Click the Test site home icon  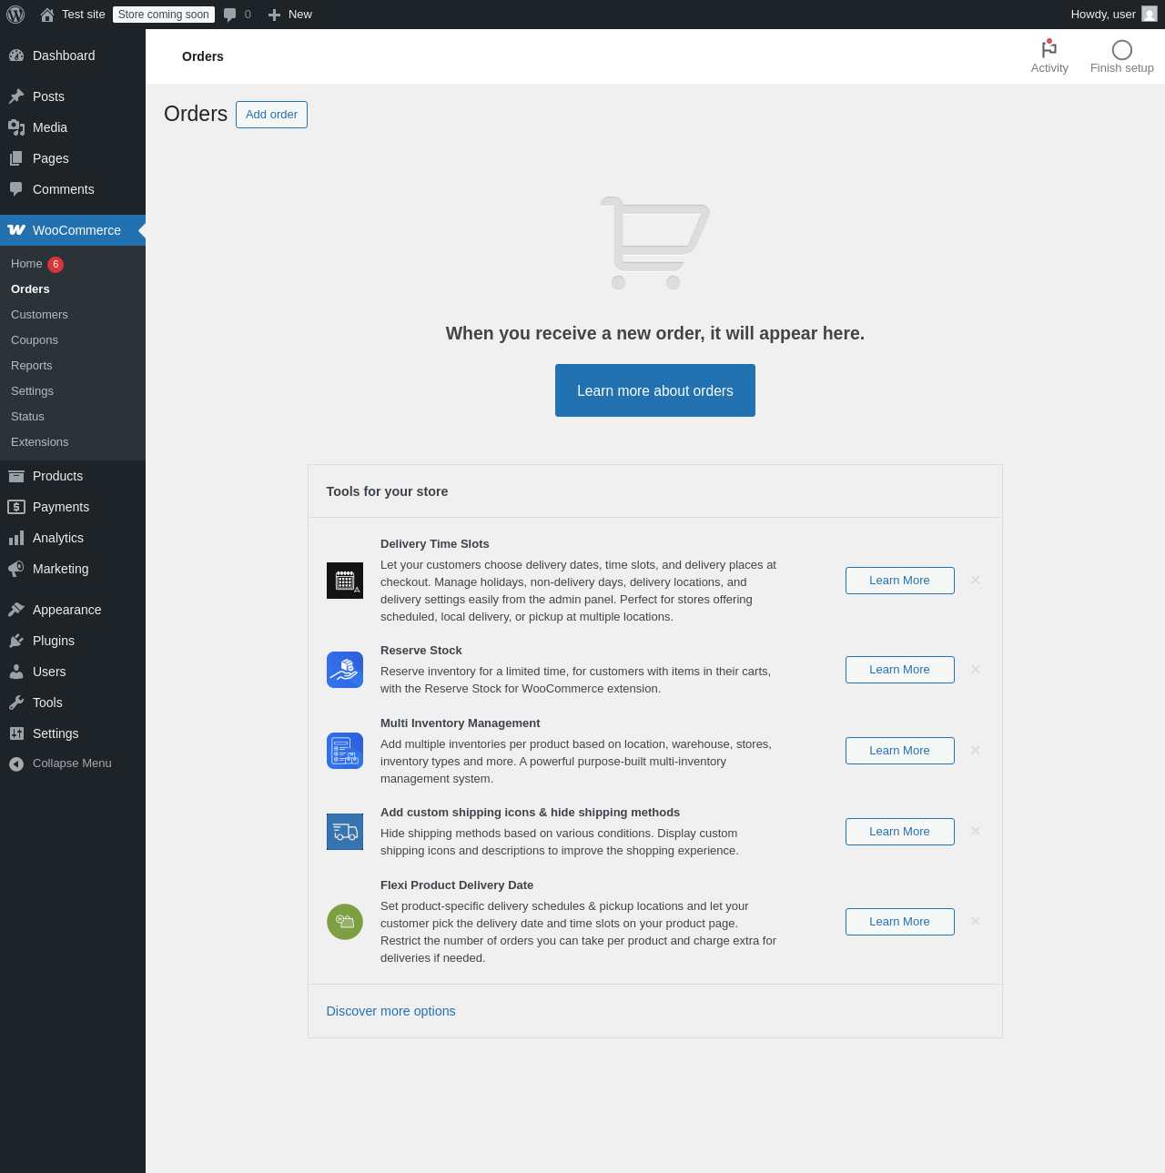(x=47, y=15)
